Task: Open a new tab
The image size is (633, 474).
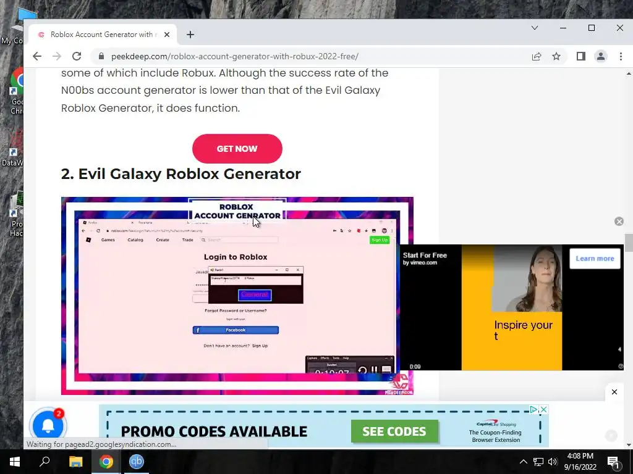Action: [x=190, y=35]
